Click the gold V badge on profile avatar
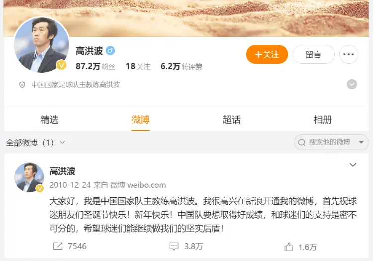 point(61,65)
